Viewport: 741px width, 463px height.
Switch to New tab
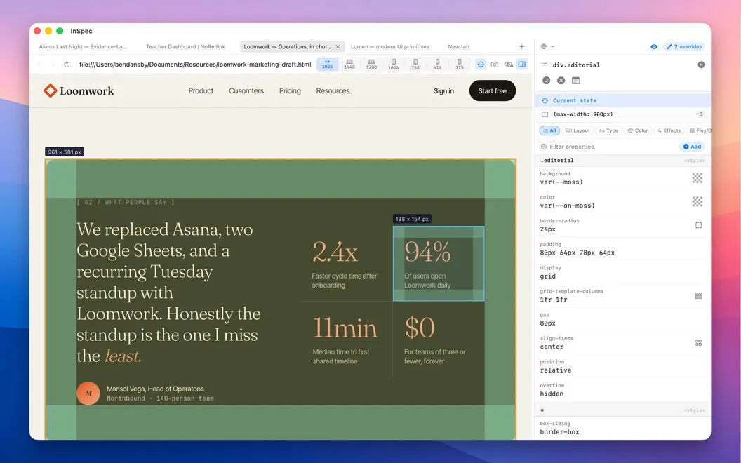[x=458, y=47]
